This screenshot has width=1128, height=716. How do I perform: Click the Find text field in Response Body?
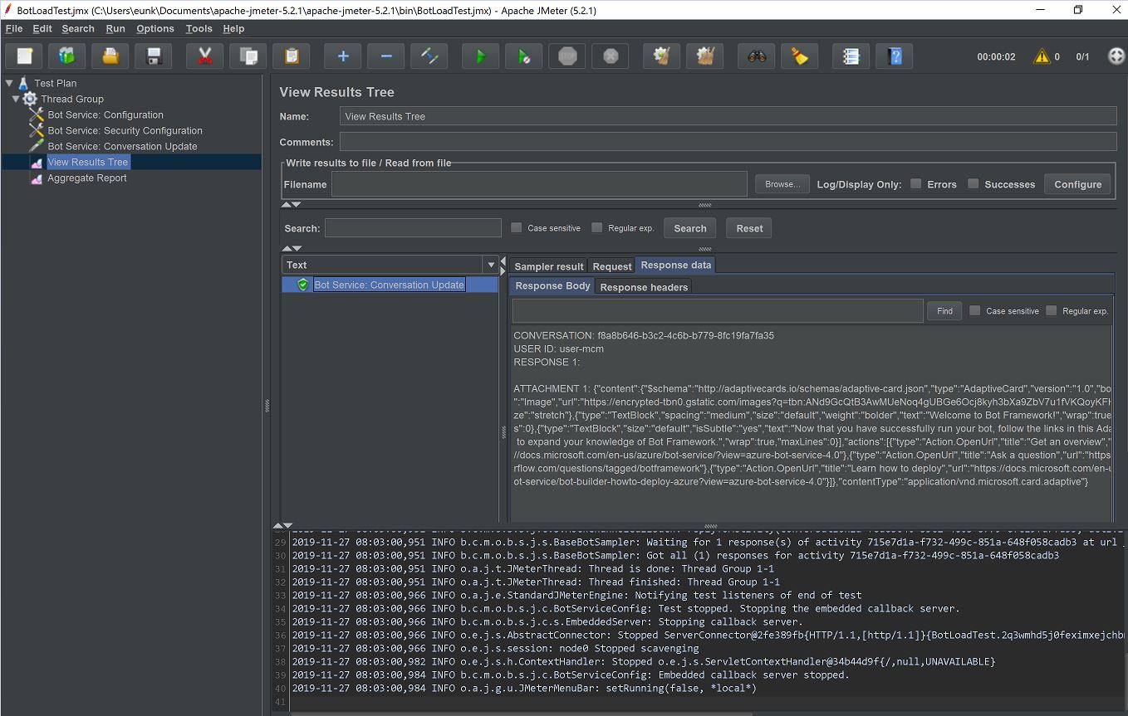point(718,311)
